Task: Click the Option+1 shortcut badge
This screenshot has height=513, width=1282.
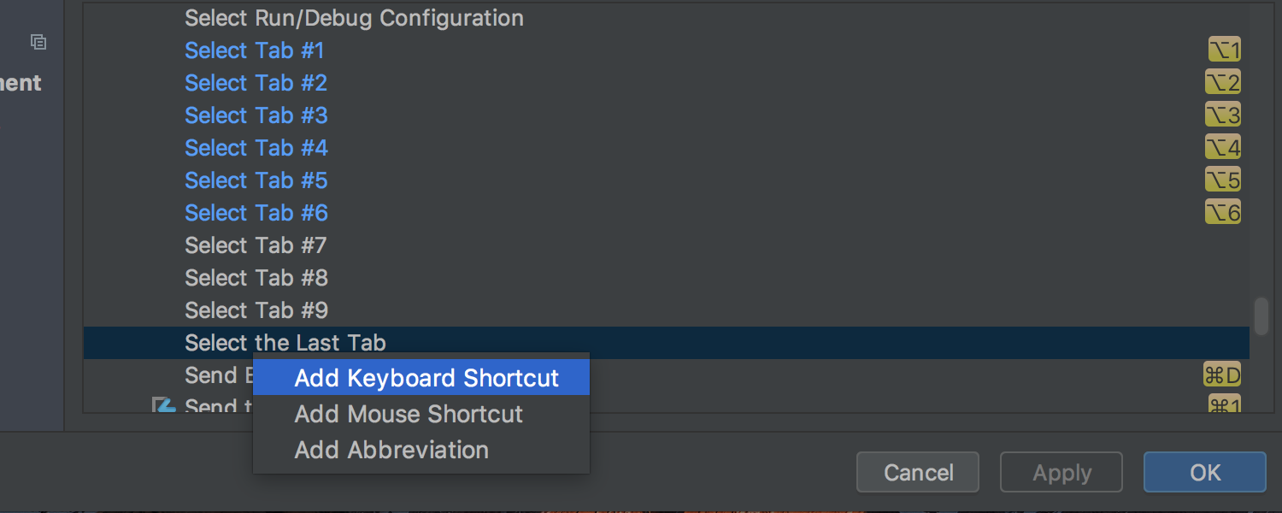Action: [x=1224, y=50]
